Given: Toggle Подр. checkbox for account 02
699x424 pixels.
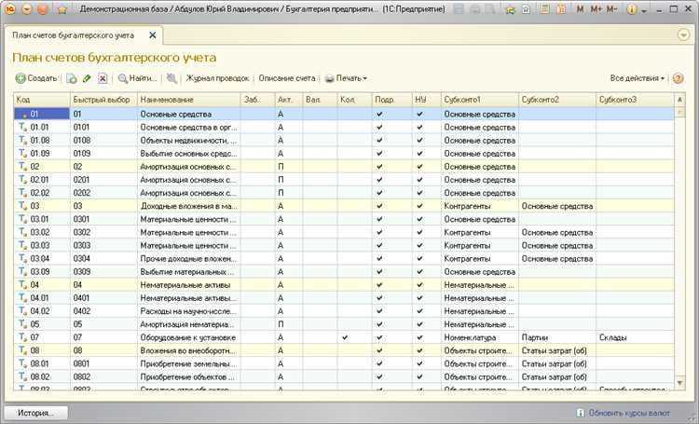Looking at the screenshot, I should pos(379,166).
